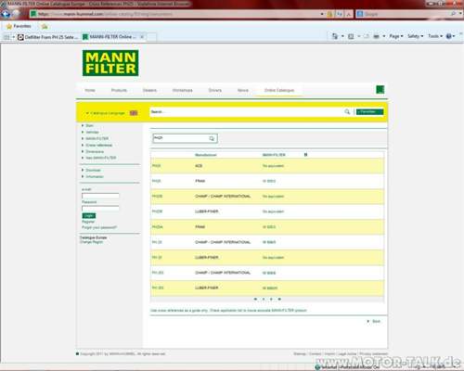The image size is (464, 371).
Task: Open Information in the sidebar
Action: pyautogui.click(x=95, y=177)
